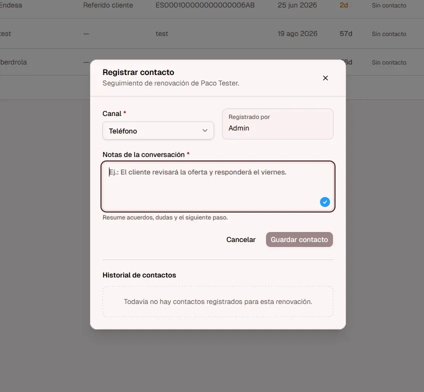Click 'Sin contacto' status in the Iberdrola row
The image size is (424, 392).
389,62
